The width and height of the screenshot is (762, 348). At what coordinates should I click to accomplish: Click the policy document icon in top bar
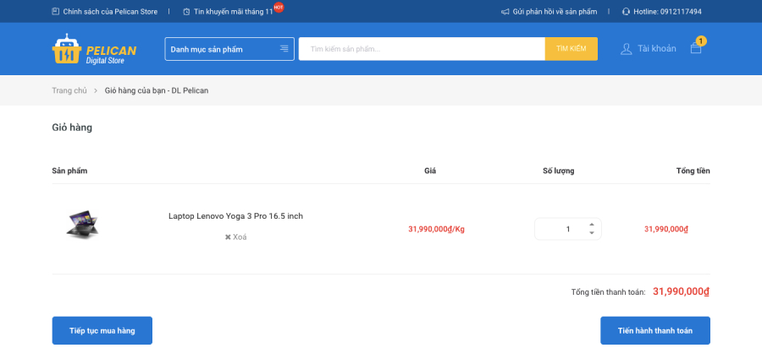click(55, 11)
